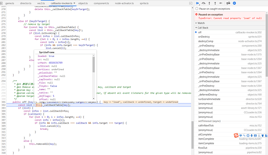Select the _deferredDestroy call stack frame
This screenshot has height=155, width=268.
(230, 95)
